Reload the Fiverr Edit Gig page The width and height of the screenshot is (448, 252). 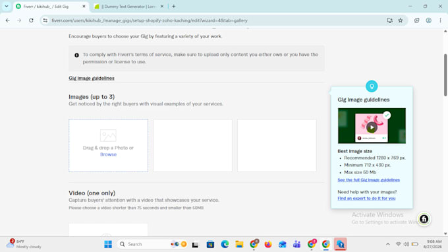click(31, 20)
